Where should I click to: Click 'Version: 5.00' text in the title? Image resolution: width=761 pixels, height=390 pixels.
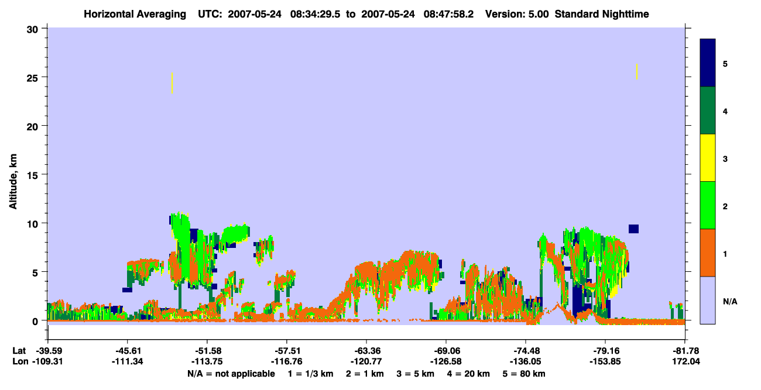(517, 14)
